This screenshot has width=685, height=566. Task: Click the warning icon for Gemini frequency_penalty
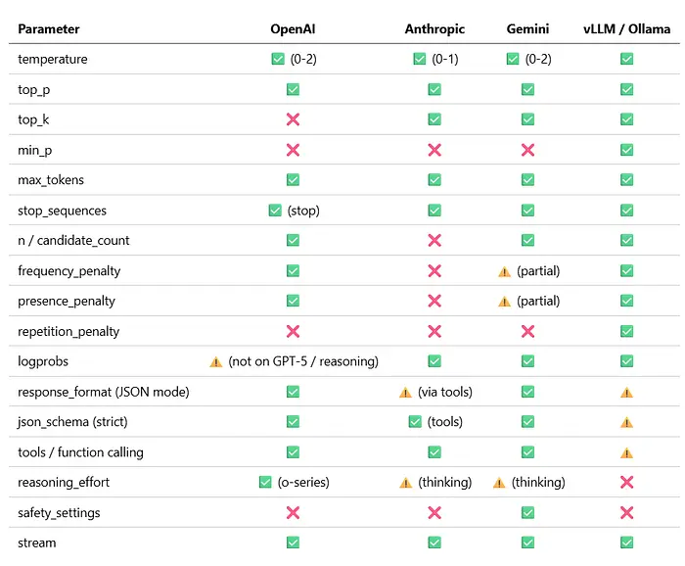(505, 271)
